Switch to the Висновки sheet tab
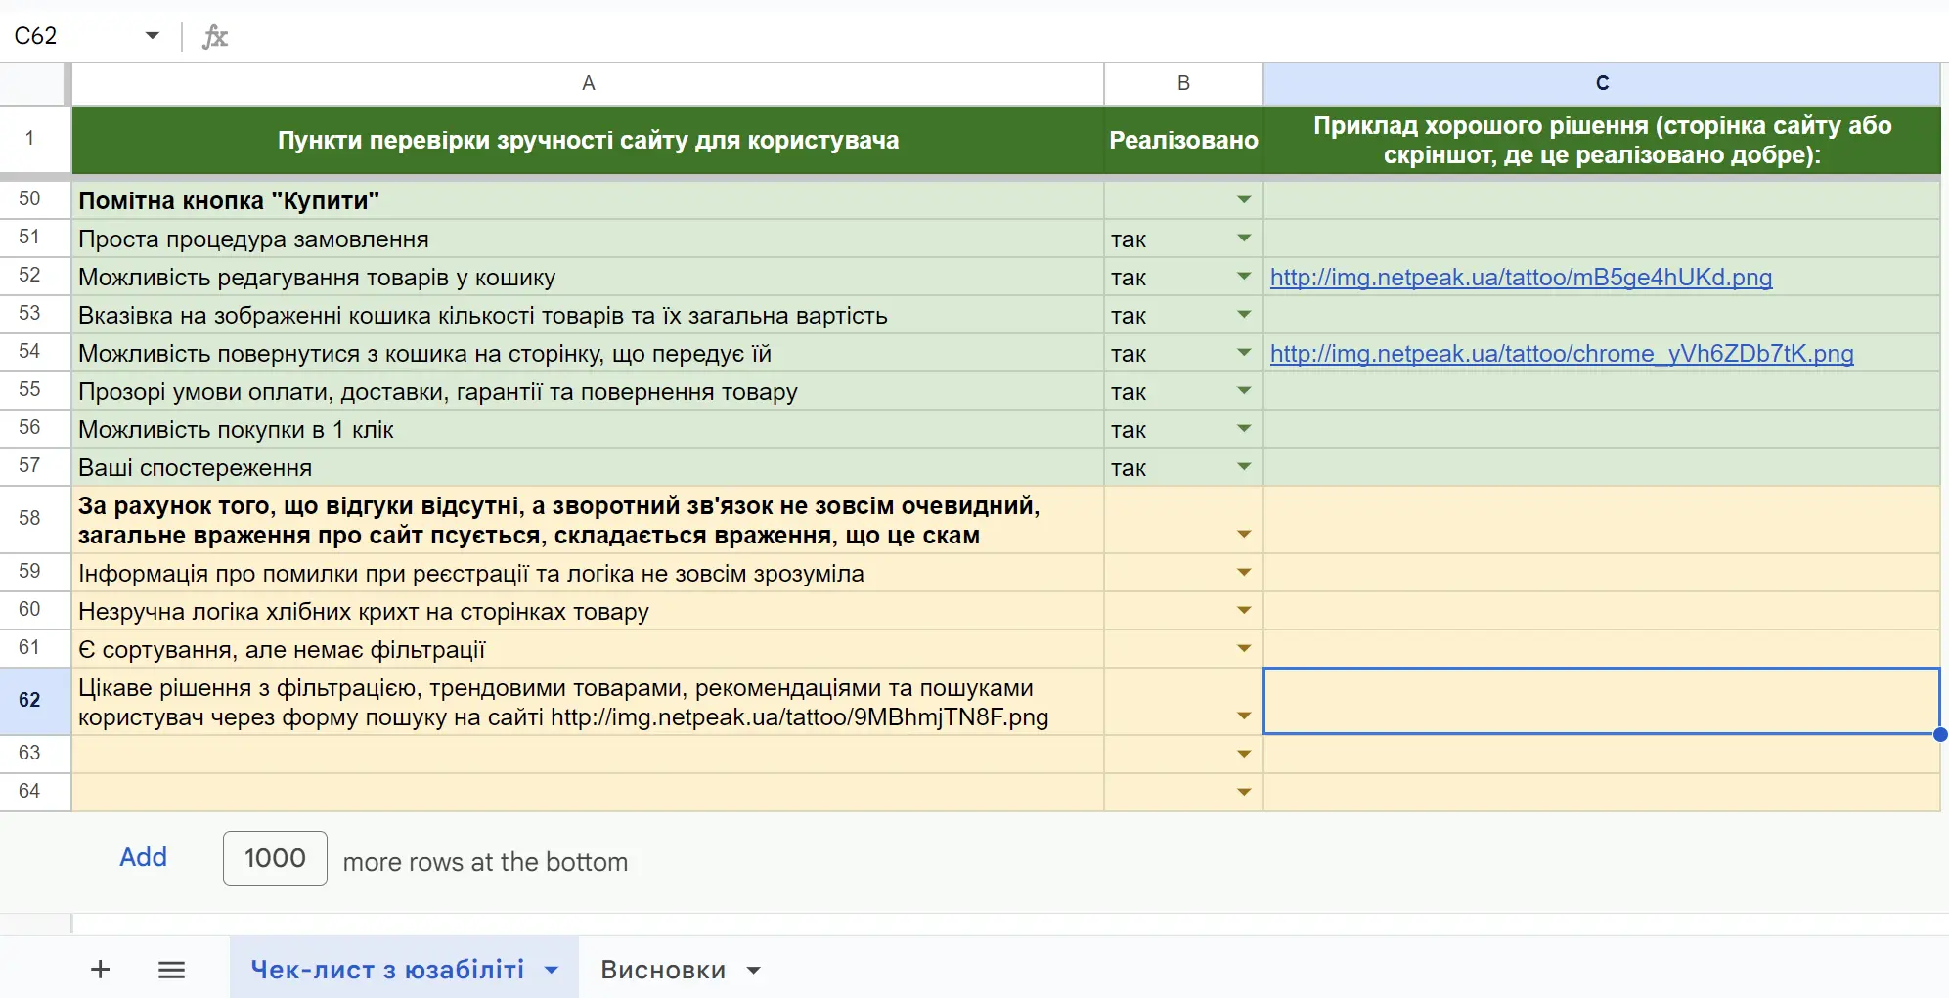The height and width of the screenshot is (998, 1949). click(x=662, y=970)
